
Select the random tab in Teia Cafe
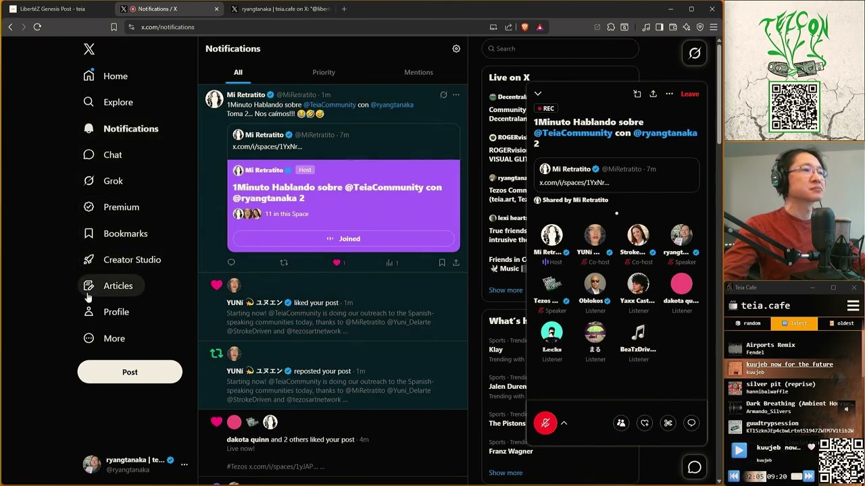747,323
